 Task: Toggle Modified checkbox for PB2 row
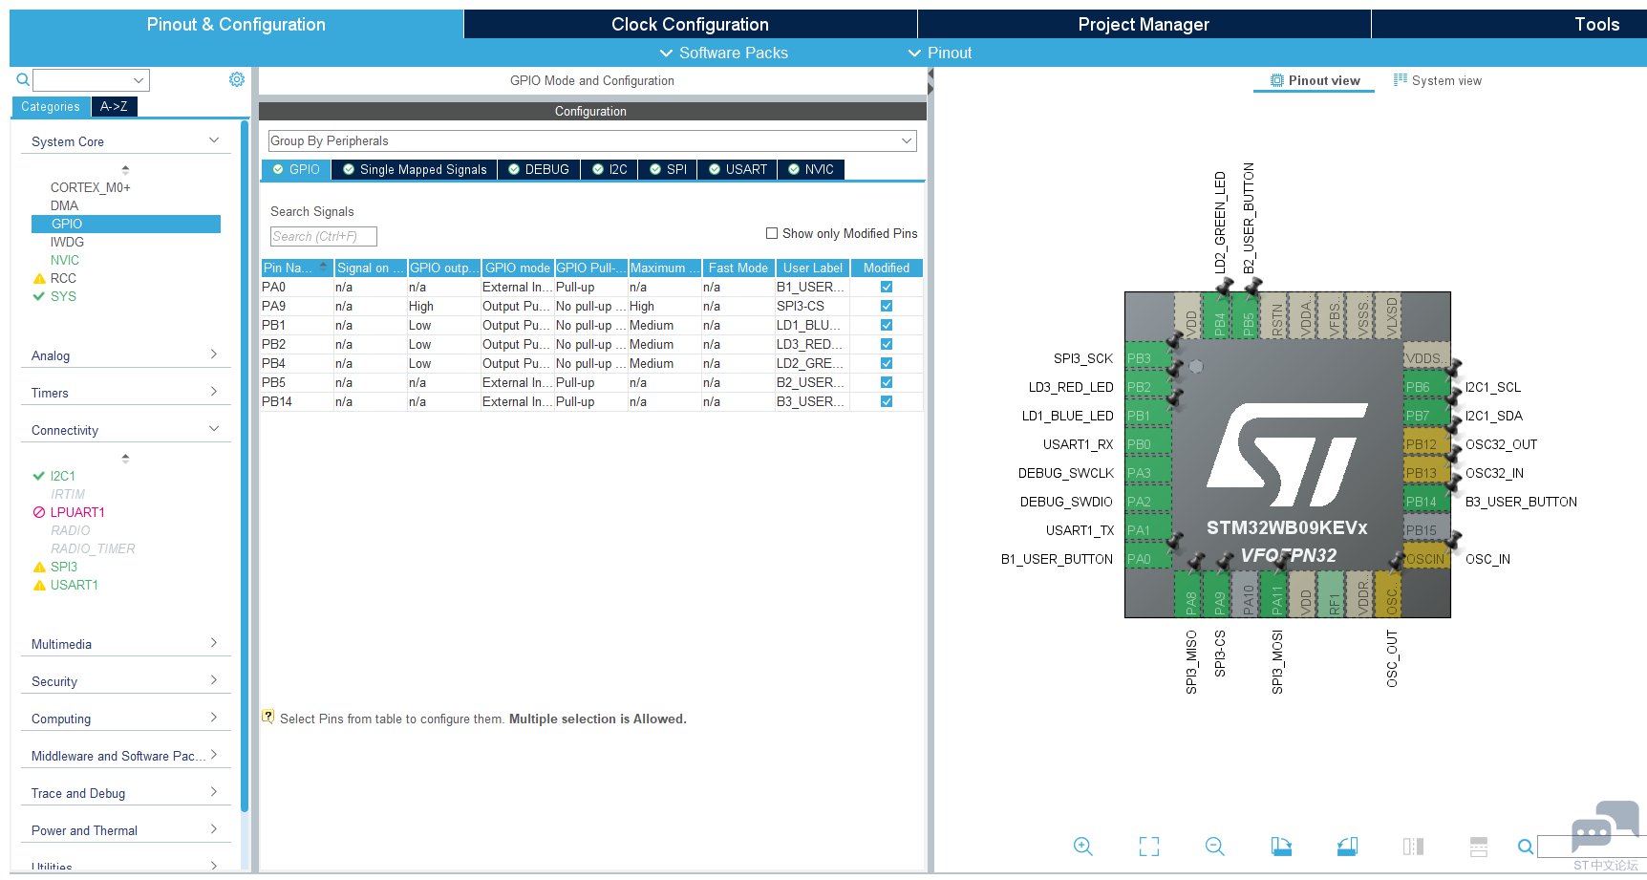click(887, 344)
